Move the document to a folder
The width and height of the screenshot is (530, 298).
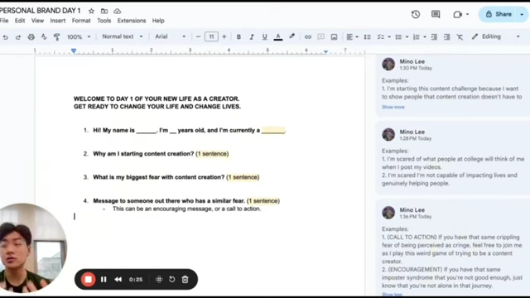[x=104, y=11]
